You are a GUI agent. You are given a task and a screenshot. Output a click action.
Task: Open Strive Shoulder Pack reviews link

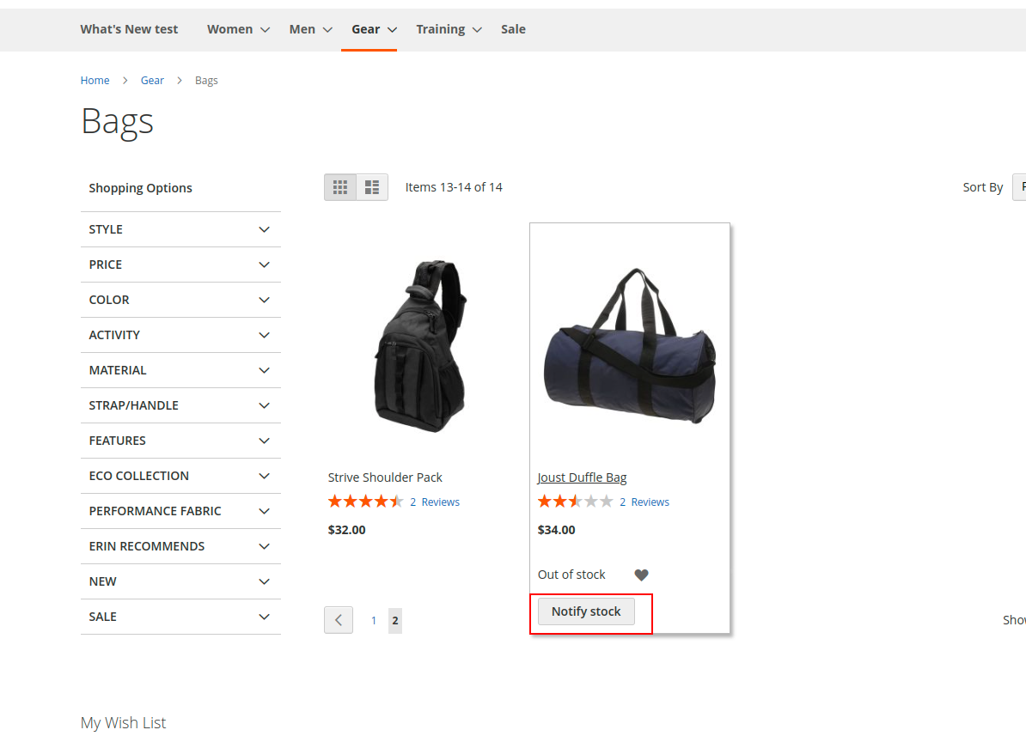coord(435,502)
